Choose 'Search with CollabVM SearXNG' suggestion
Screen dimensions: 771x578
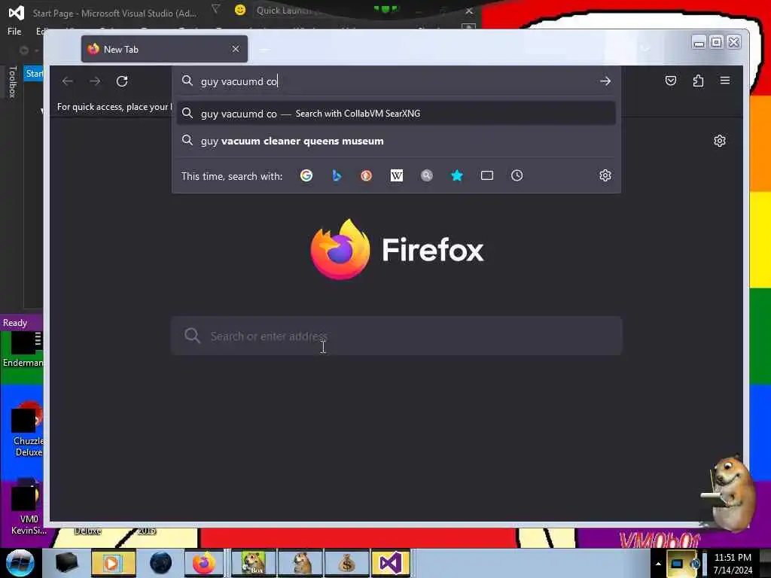[396, 114]
